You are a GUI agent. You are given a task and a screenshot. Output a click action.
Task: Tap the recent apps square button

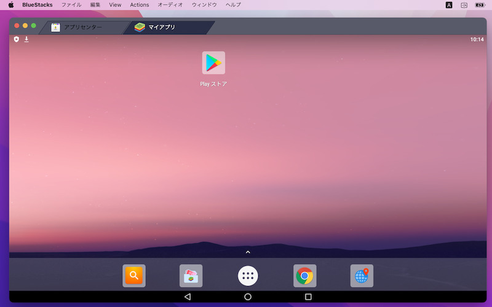[308, 297]
